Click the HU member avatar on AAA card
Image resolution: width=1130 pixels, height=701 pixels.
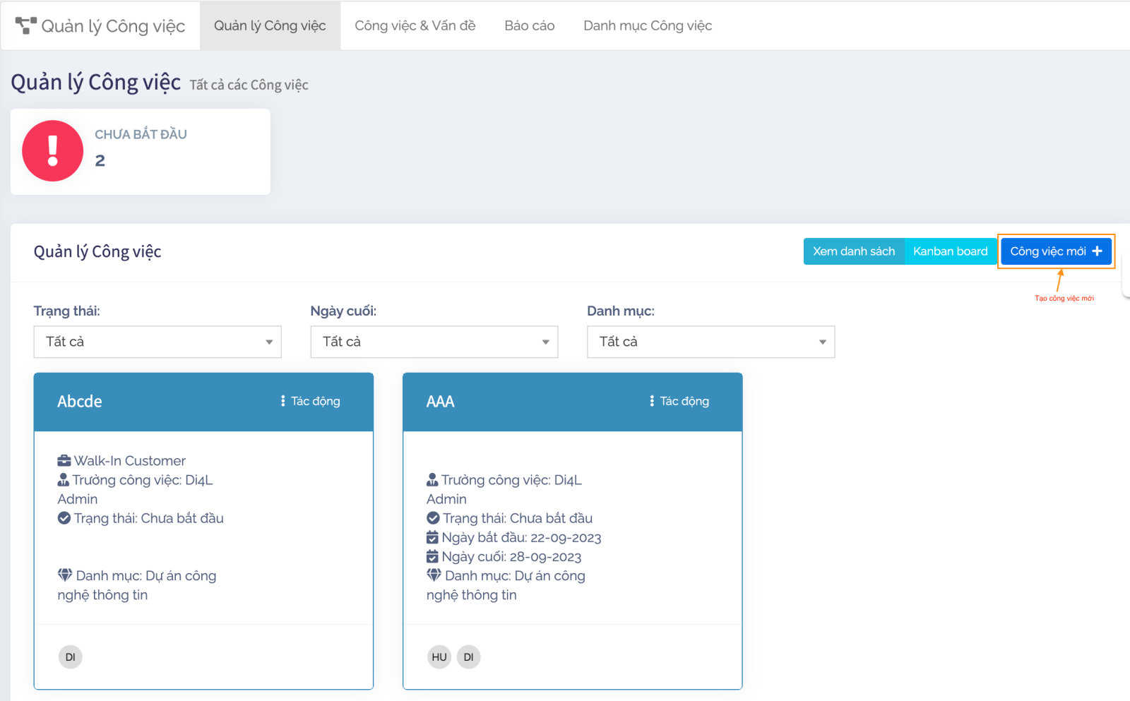tap(439, 657)
